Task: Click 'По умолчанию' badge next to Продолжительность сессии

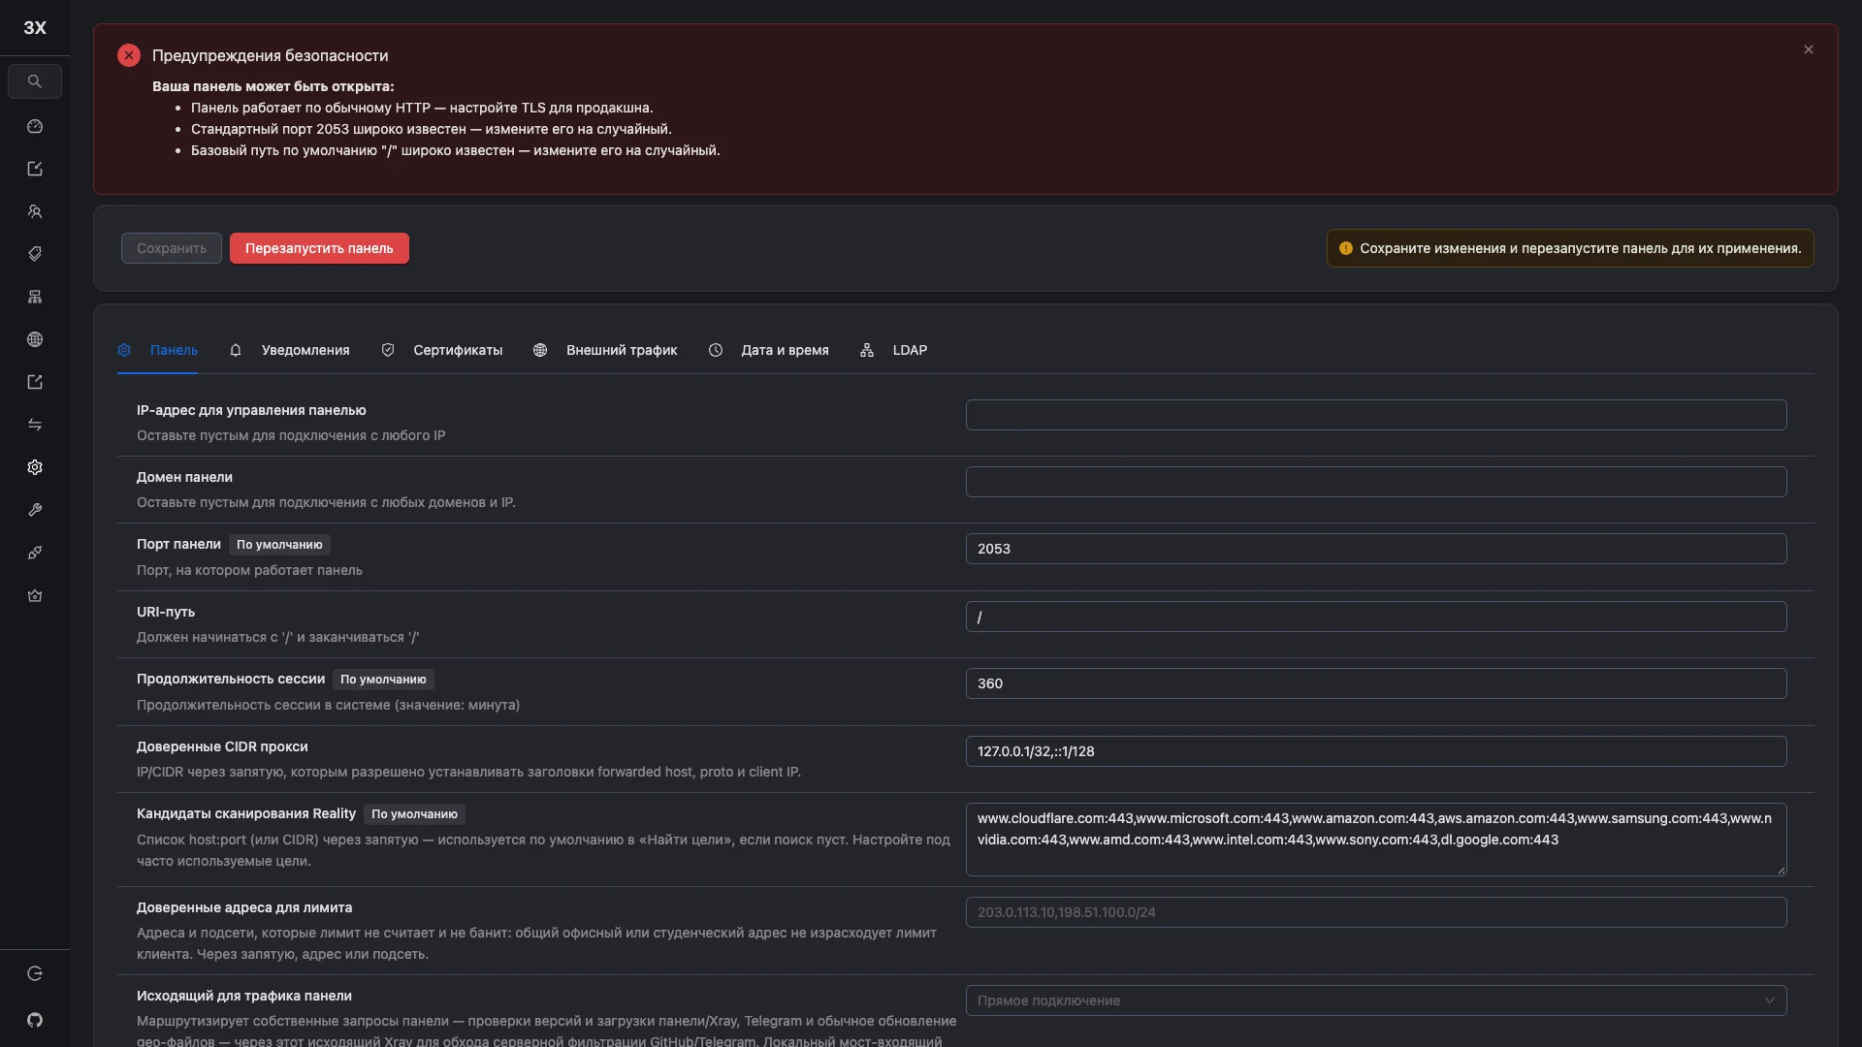Action: 383,680
